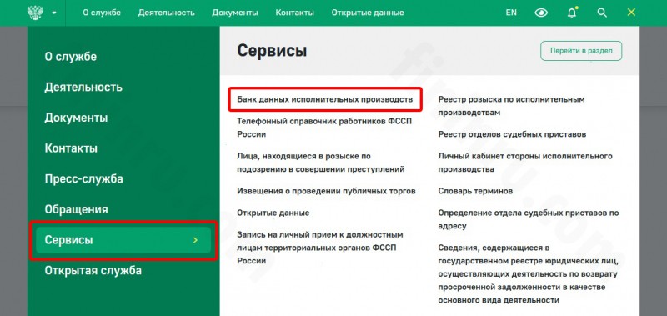667x316 pixels.
Task: Open 'Запись на личный прием' link
Action: (320, 248)
